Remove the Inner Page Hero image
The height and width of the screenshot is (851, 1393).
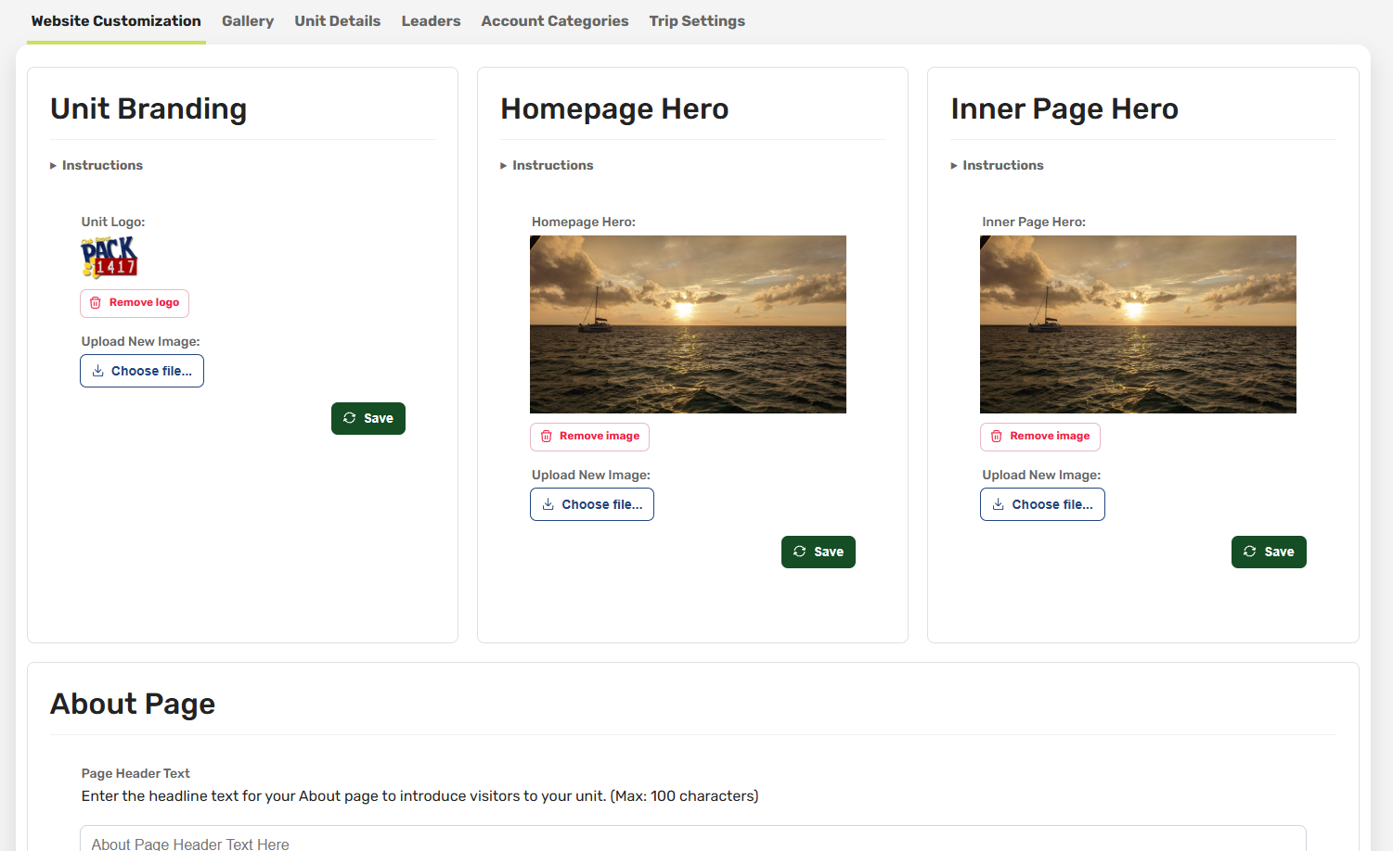(x=1040, y=437)
